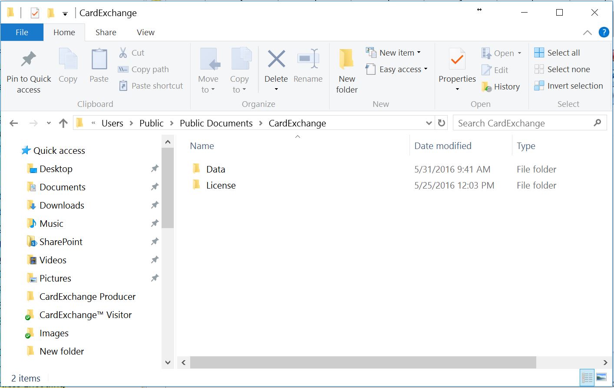
Task: Open the Easy access dropdown
Action: (426, 69)
